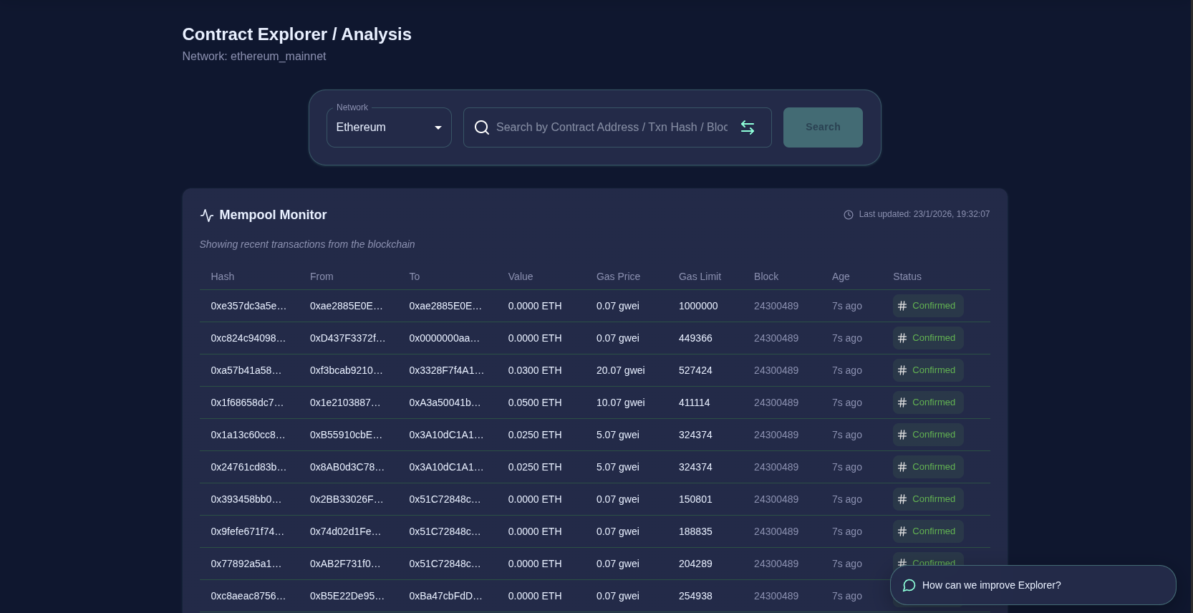Image resolution: width=1193 pixels, height=613 pixels.
Task: Click hash icon in 0x24761cd83b row status
Action: (902, 467)
